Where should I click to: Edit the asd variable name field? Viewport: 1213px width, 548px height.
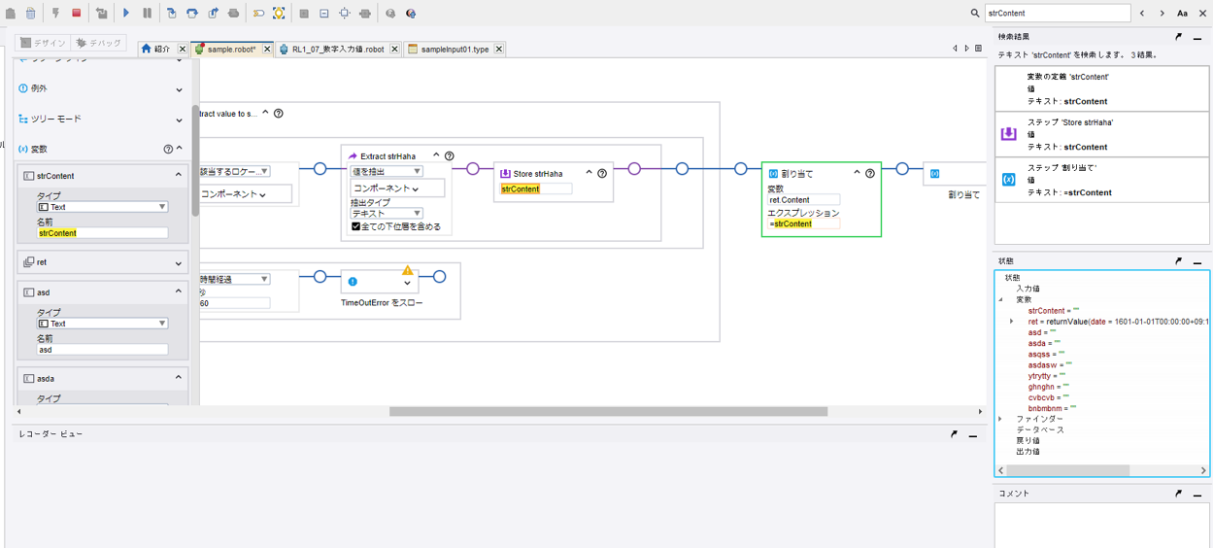click(x=102, y=350)
